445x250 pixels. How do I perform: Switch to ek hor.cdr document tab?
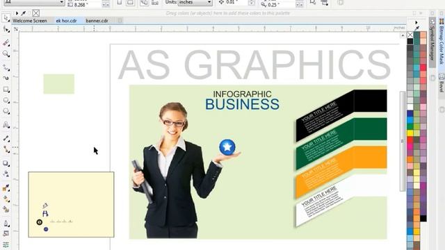point(66,21)
